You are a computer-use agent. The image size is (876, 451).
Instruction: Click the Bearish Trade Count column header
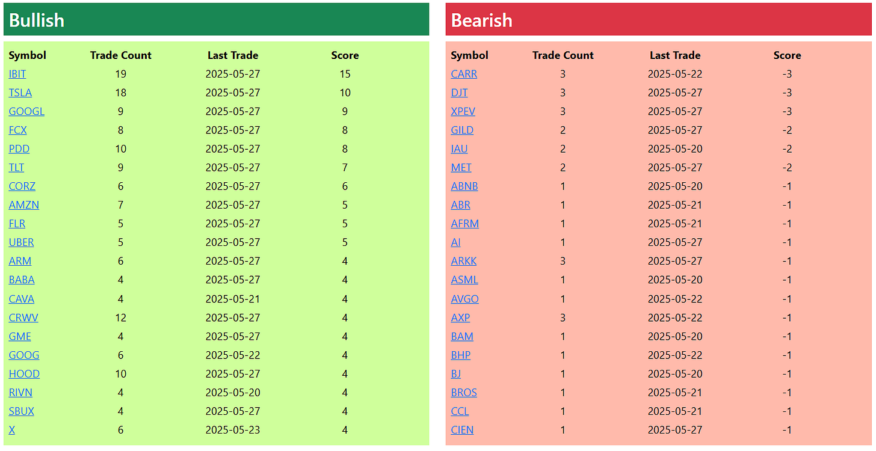(563, 55)
